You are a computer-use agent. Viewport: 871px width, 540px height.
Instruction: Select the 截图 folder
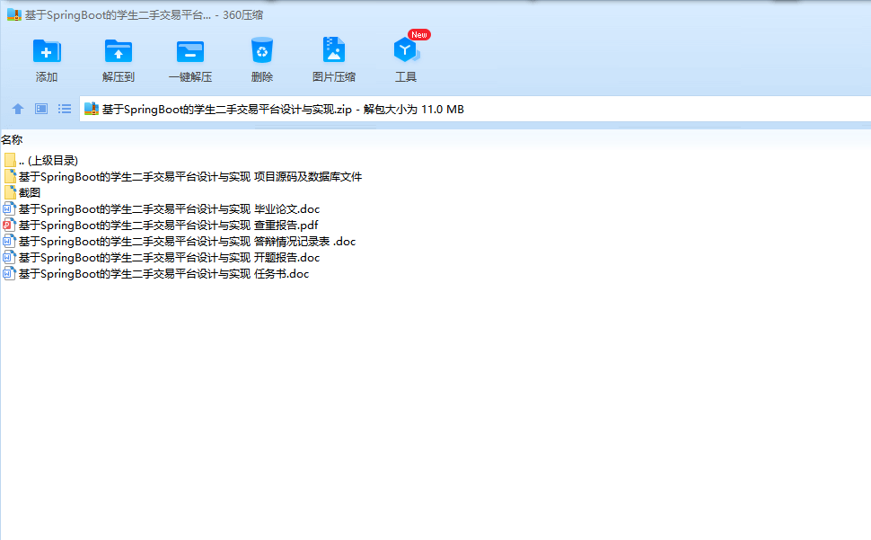pos(22,193)
